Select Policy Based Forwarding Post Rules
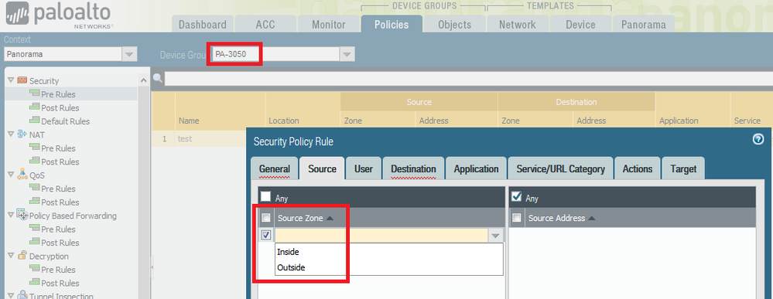 coord(60,243)
